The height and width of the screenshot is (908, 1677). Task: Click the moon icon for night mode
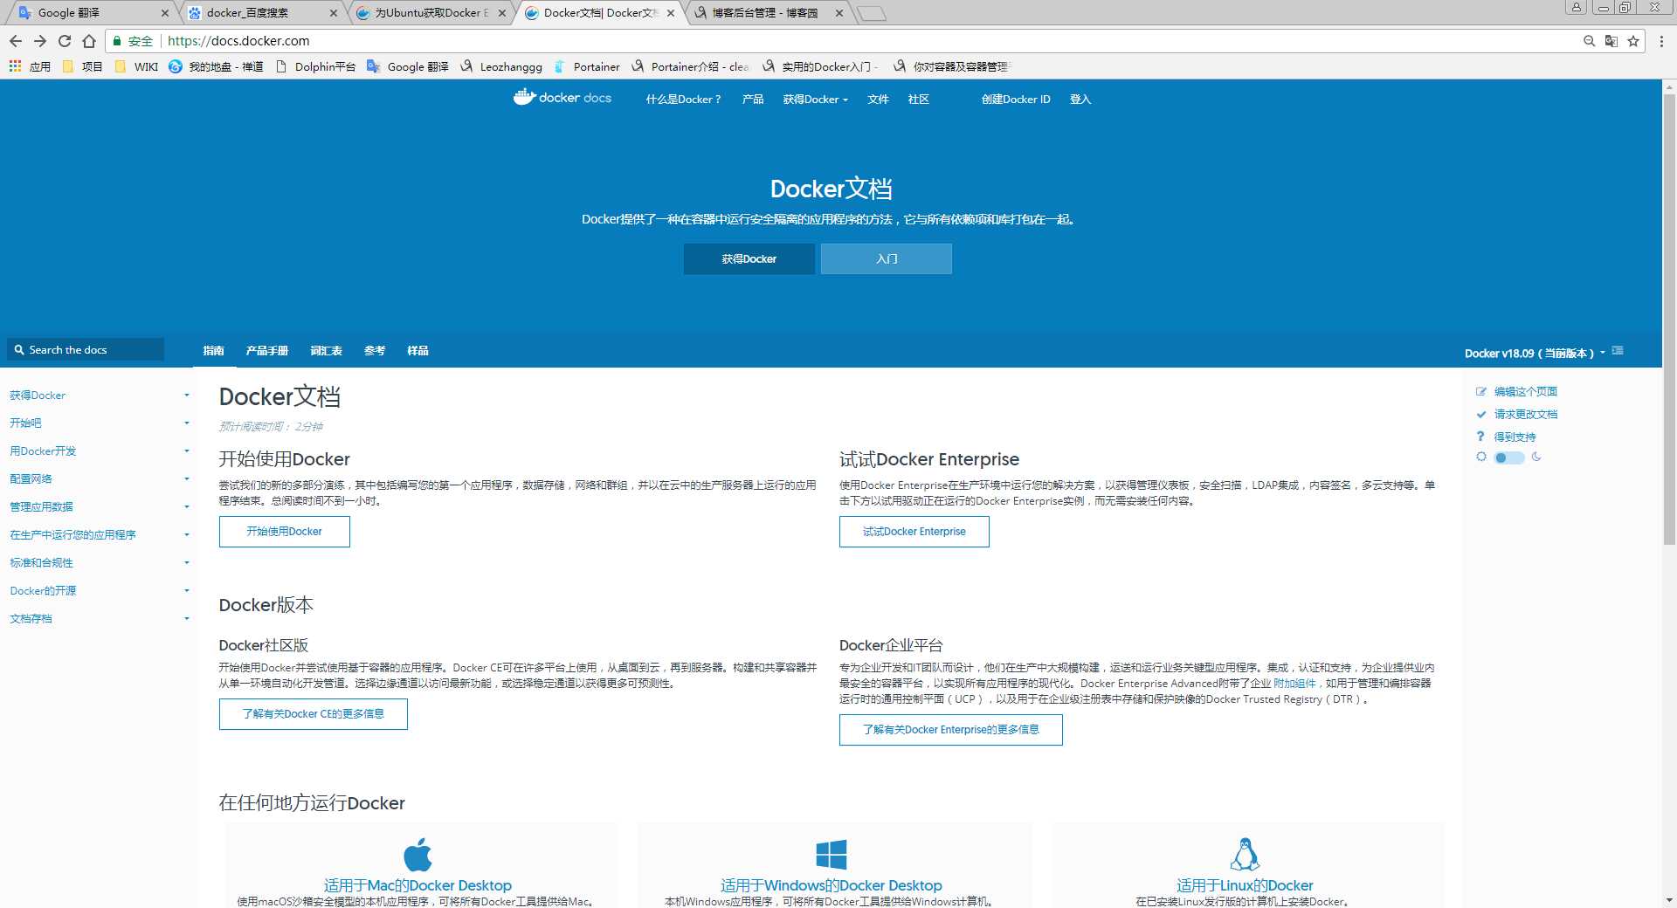tap(1536, 457)
